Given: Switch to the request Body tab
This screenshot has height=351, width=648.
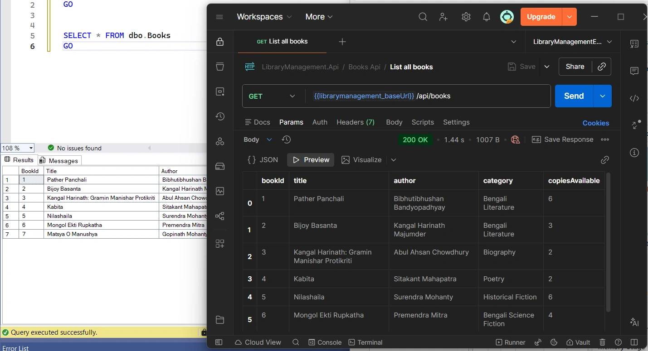Looking at the screenshot, I should 394,122.
